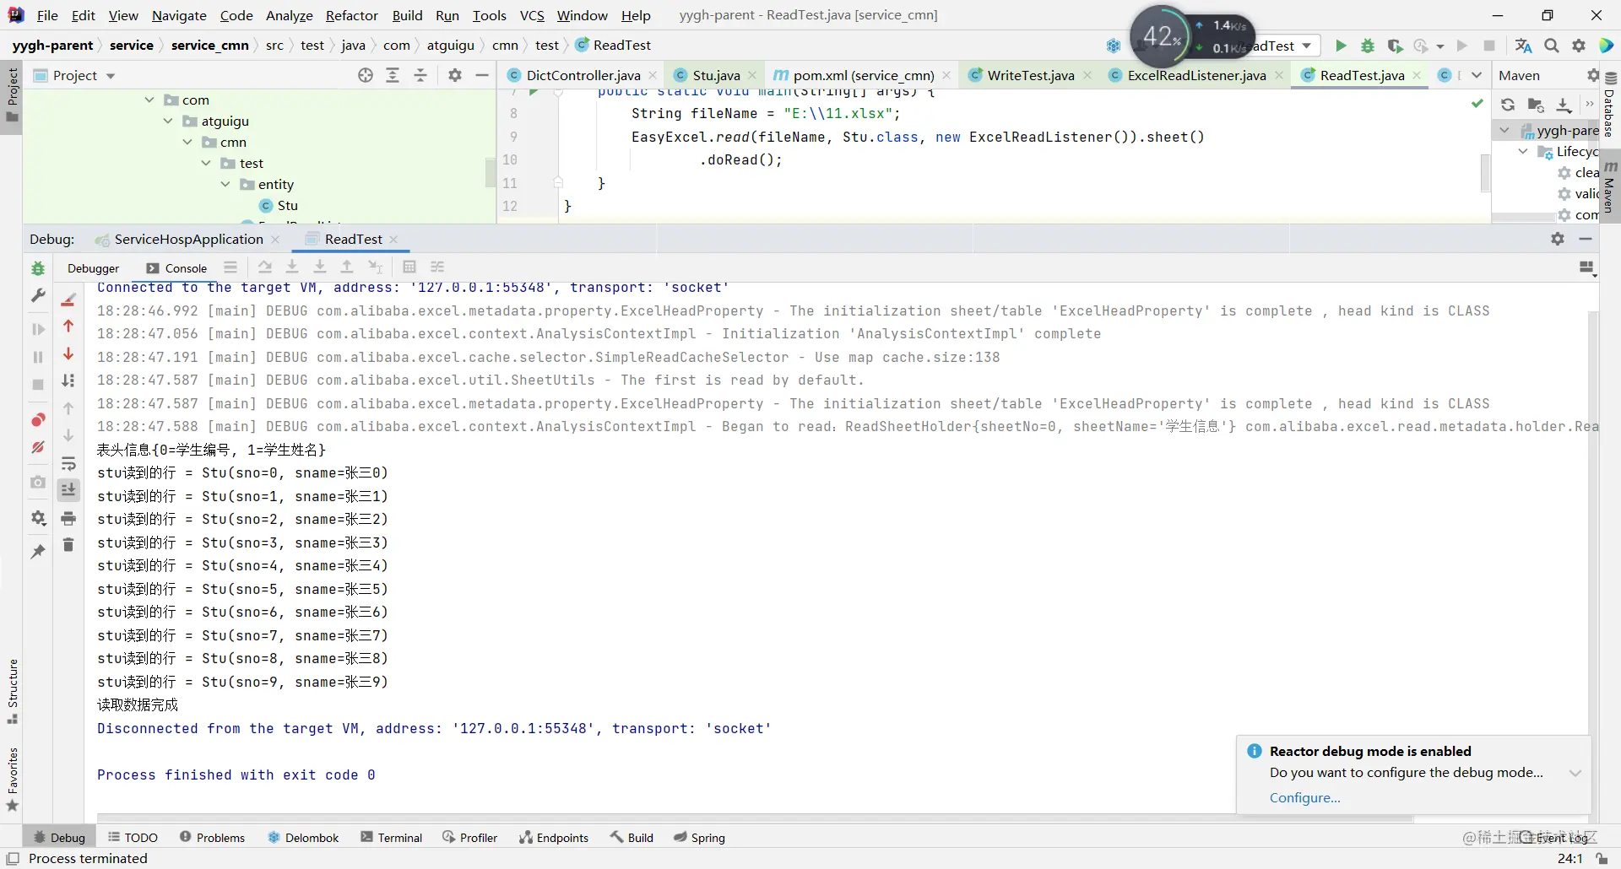Switch to ServiceHospApplication debug tab

tap(187, 240)
